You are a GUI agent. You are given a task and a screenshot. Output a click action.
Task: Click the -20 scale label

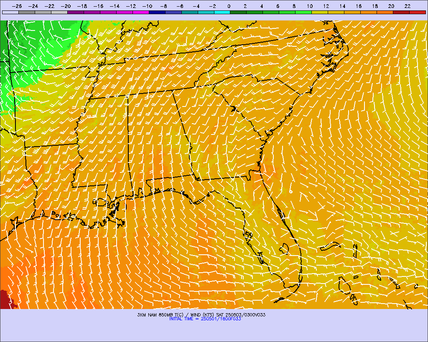(x=66, y=6)
